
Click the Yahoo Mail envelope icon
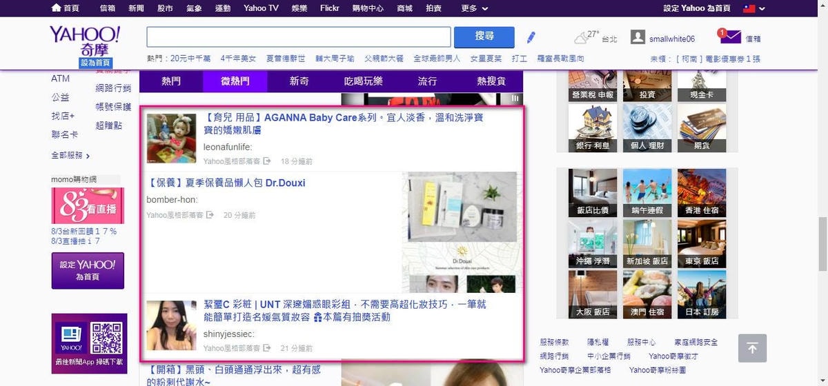[730, 37]
